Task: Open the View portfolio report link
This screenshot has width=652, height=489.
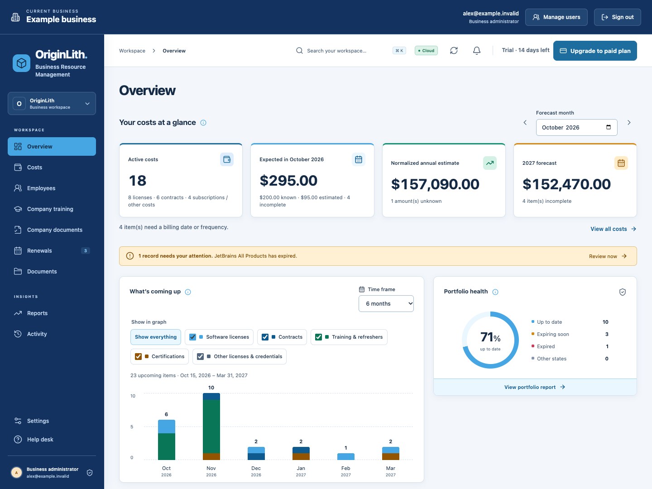Action: 535,387
